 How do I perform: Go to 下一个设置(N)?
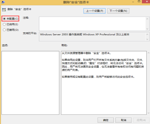(118, 11)
